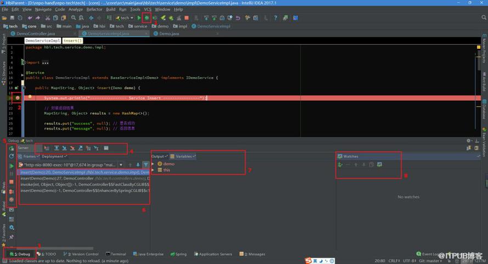Toggle the breakpoint on line 20
The width and height of the screenshot is (488, 264).
18,98
